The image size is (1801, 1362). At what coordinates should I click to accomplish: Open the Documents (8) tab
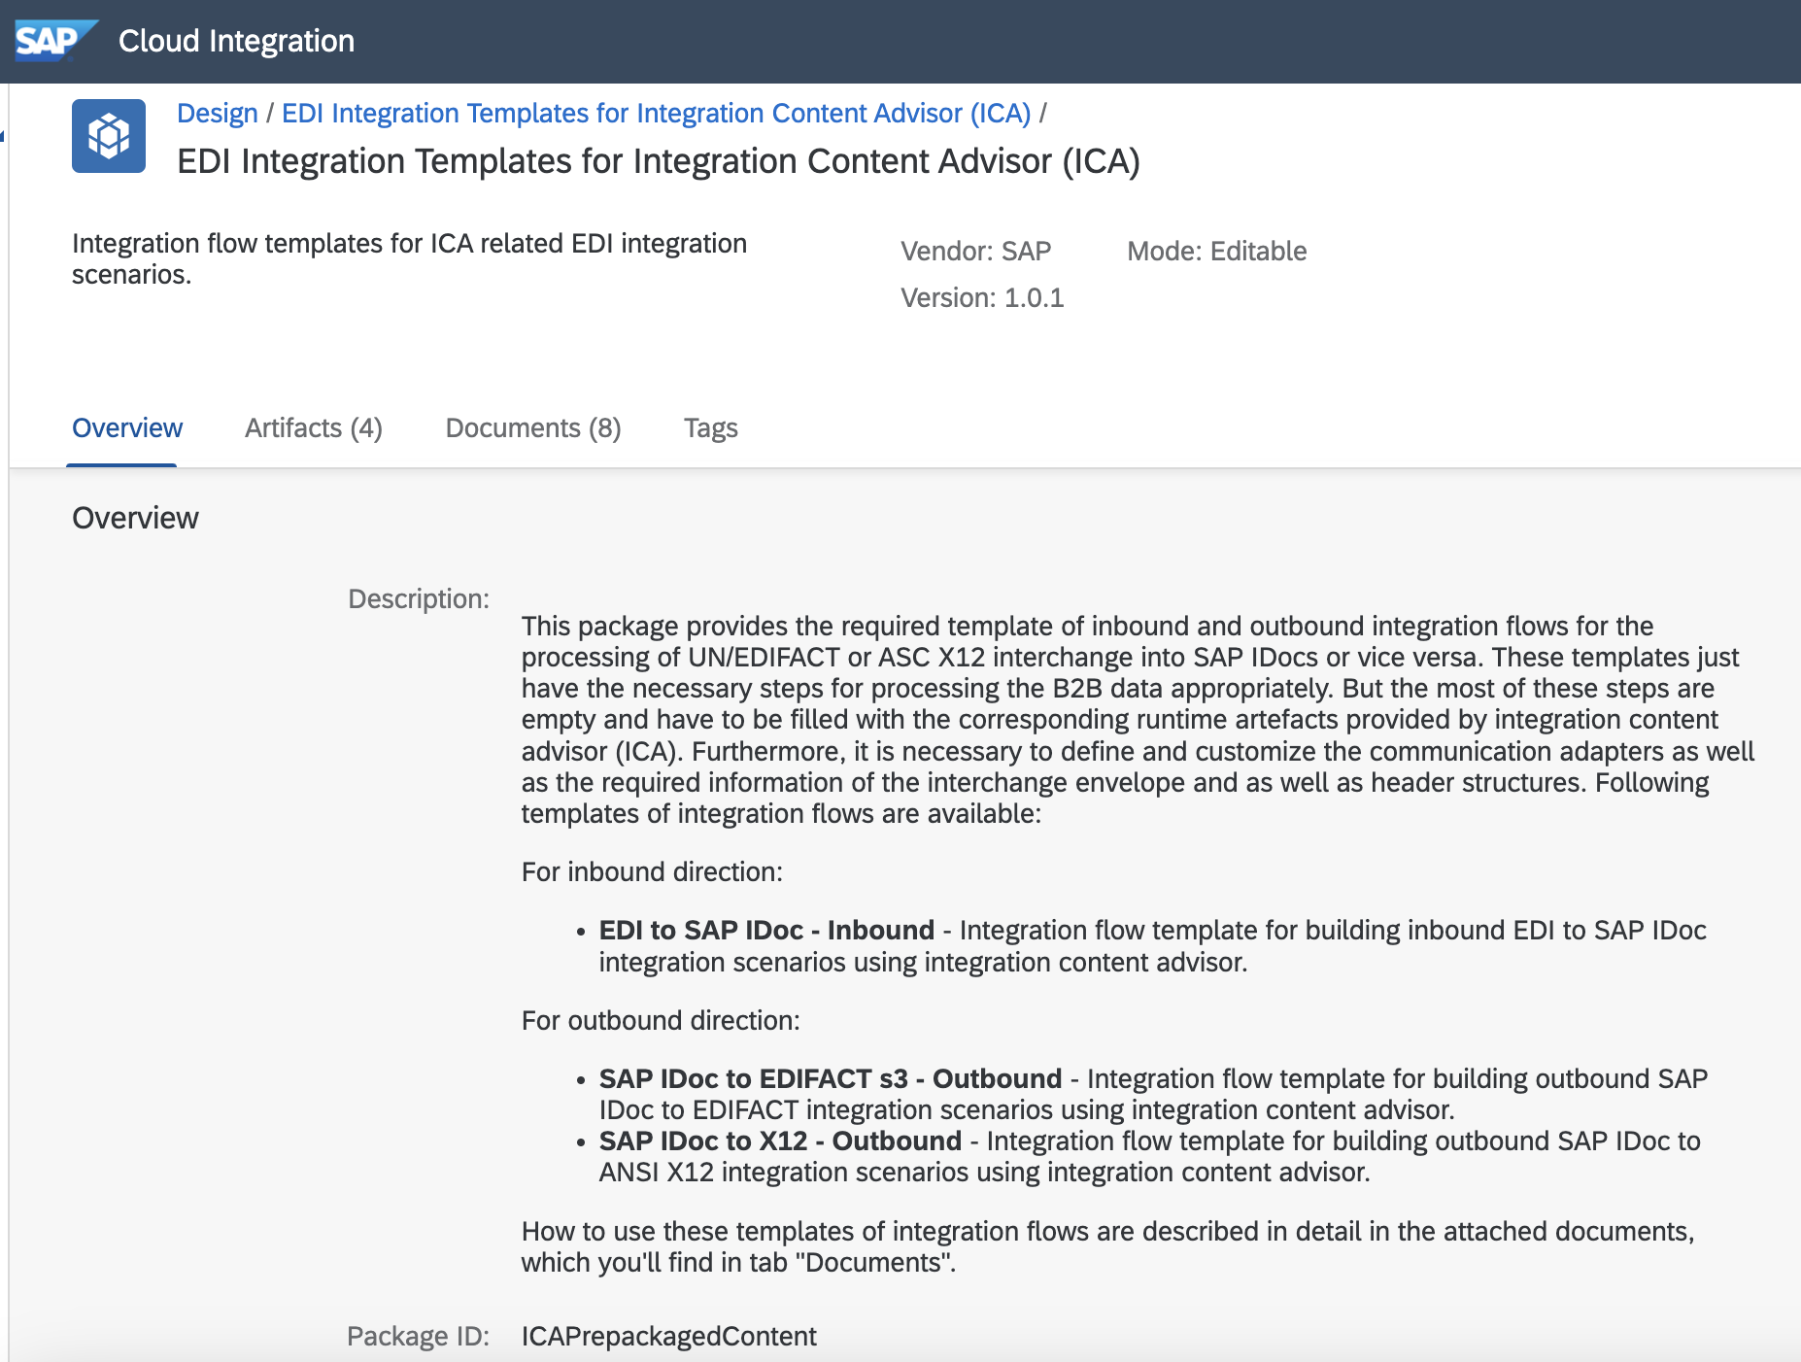[x=533, y=427]
